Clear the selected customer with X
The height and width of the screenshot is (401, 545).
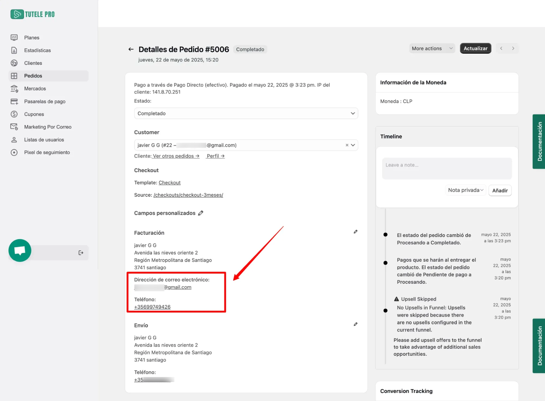(347, 145)
